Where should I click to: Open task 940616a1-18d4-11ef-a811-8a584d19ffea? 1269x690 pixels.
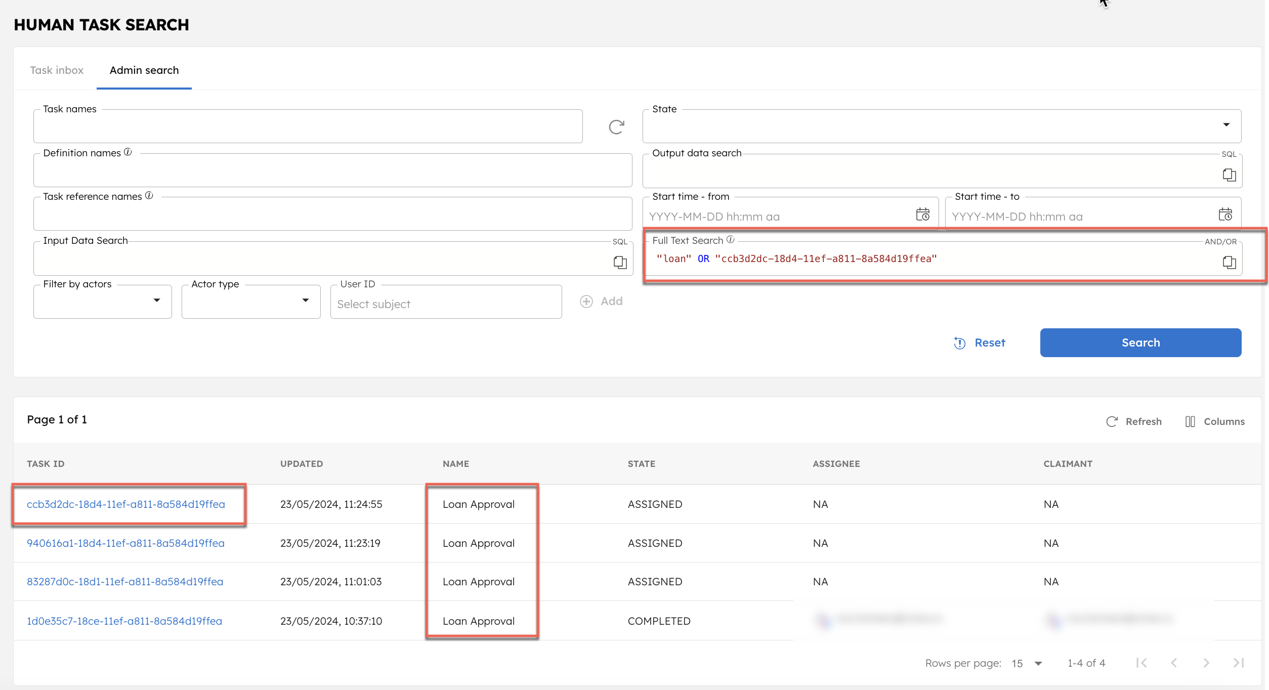(x=125, y=543)
